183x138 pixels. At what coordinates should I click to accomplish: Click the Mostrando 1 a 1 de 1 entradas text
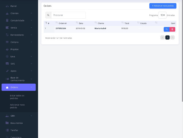59,38
